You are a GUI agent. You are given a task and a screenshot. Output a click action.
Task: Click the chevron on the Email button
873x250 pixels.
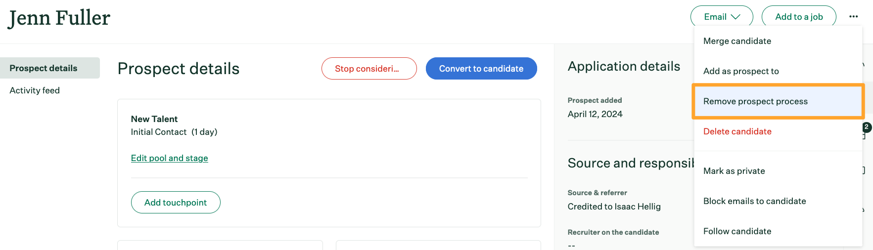735,17
